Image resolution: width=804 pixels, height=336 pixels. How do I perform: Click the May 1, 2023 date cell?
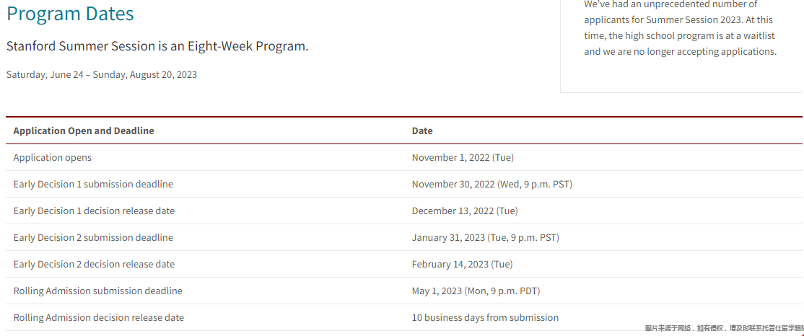[476, 291]
